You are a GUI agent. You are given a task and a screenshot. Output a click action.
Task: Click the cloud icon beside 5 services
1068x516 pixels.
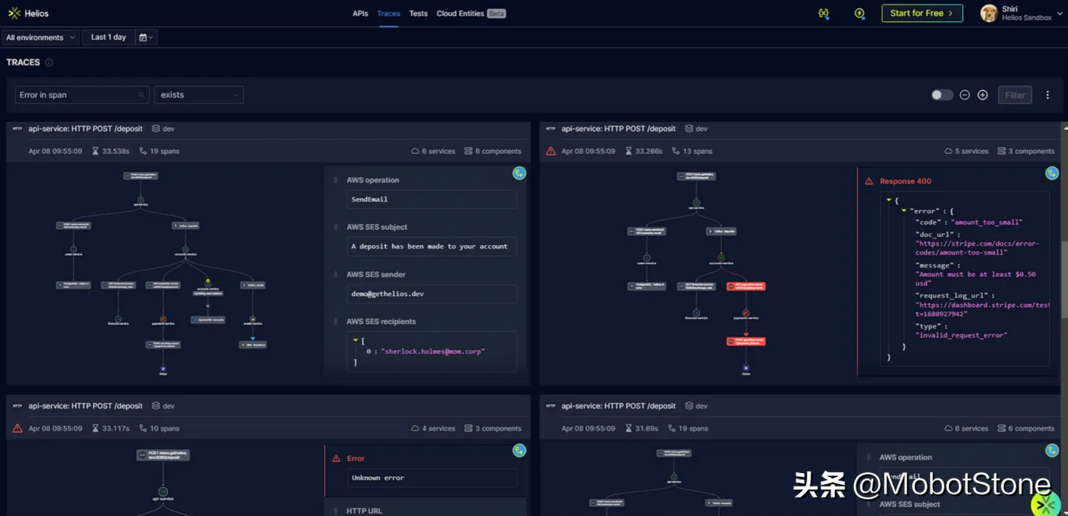click(948, 151)
